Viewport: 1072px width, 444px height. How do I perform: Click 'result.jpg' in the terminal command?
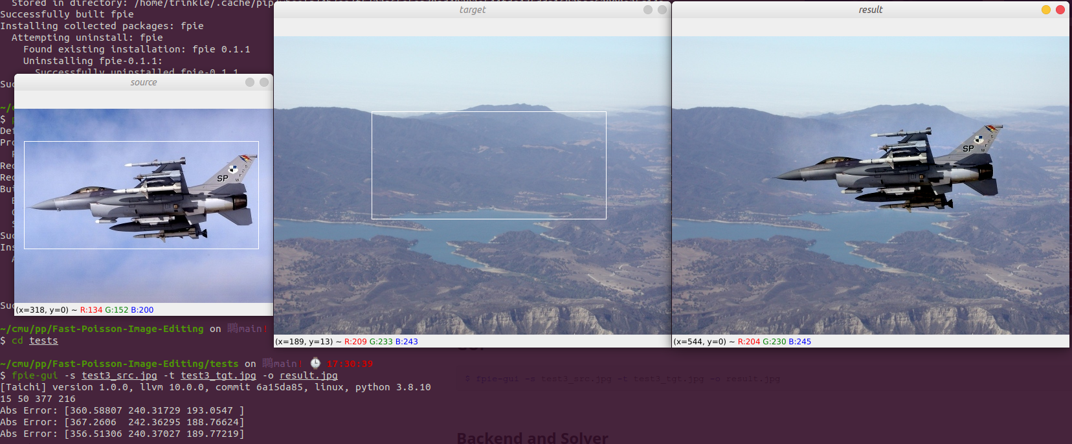pos(309,375)
